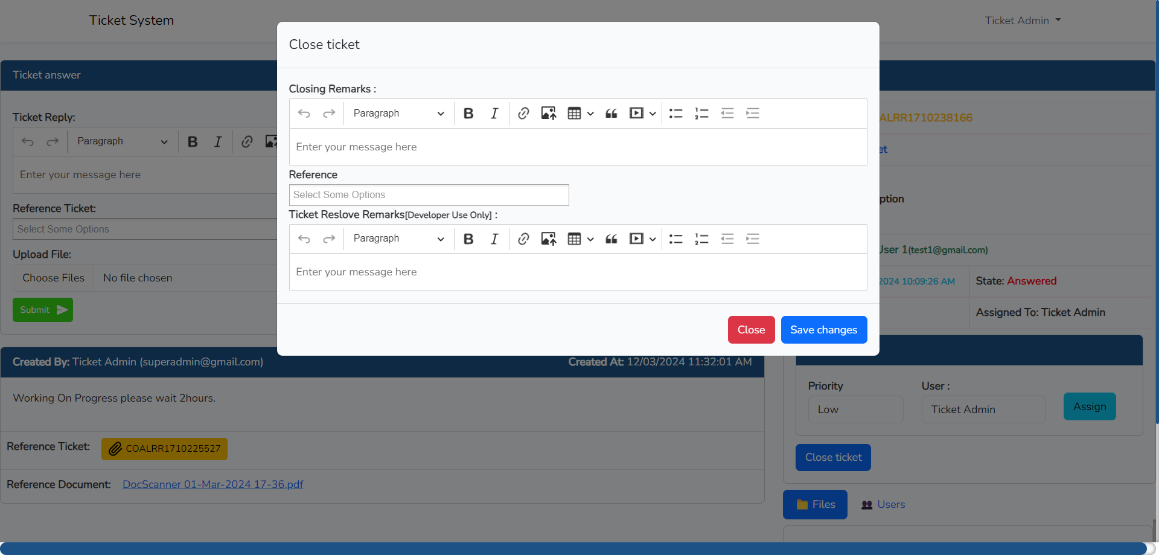Click undo in Resolve Remarks editor toolbar

(x=304, y=239)
